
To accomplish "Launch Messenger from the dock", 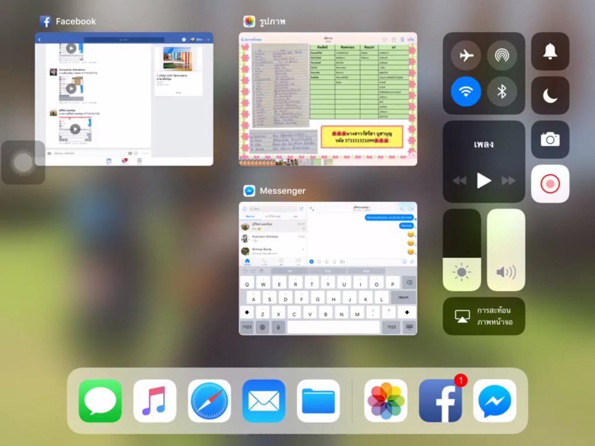I will (494, 401).
